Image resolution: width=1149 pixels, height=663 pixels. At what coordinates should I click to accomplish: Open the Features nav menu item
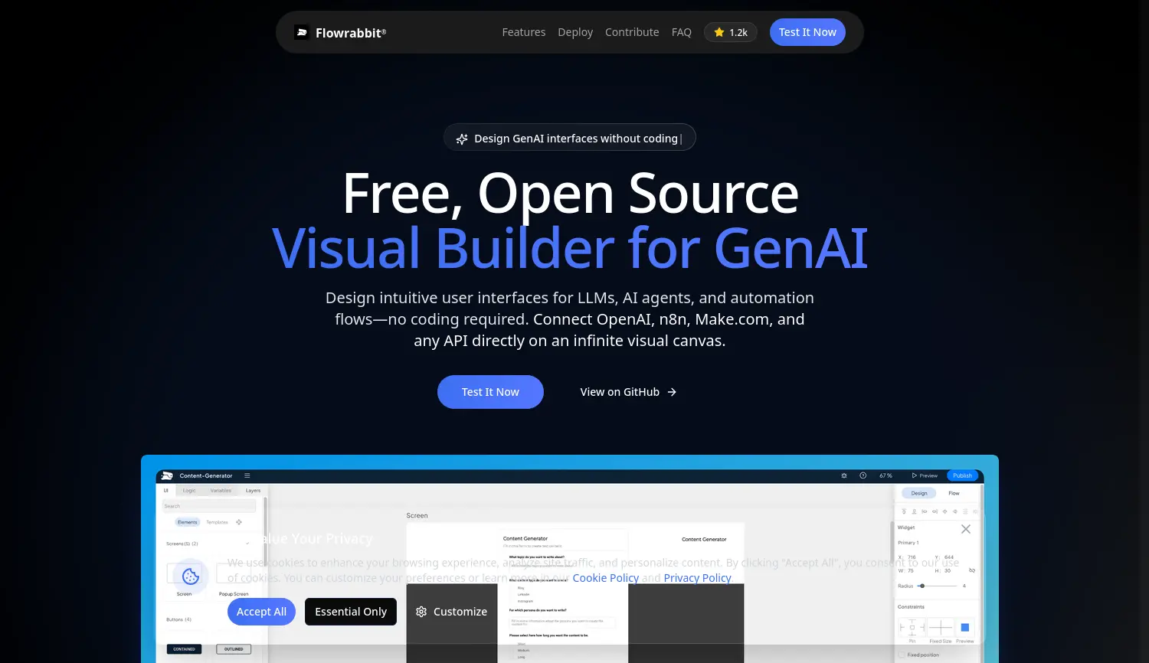pos(524,32)
